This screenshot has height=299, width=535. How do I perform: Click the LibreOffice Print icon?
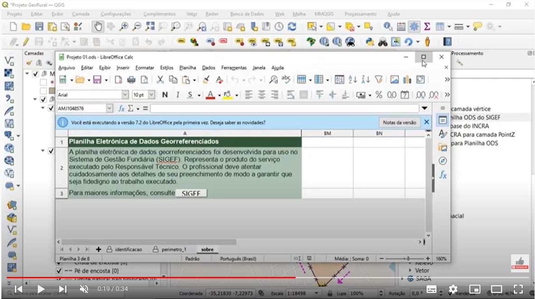[131, 80]
